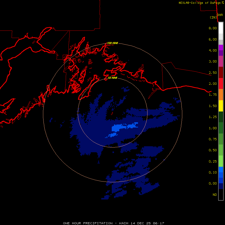The height and width of the screenshot is (225, 225).
Task: Select the darkest green swatch near 1.25
Action: click(221, 117)
